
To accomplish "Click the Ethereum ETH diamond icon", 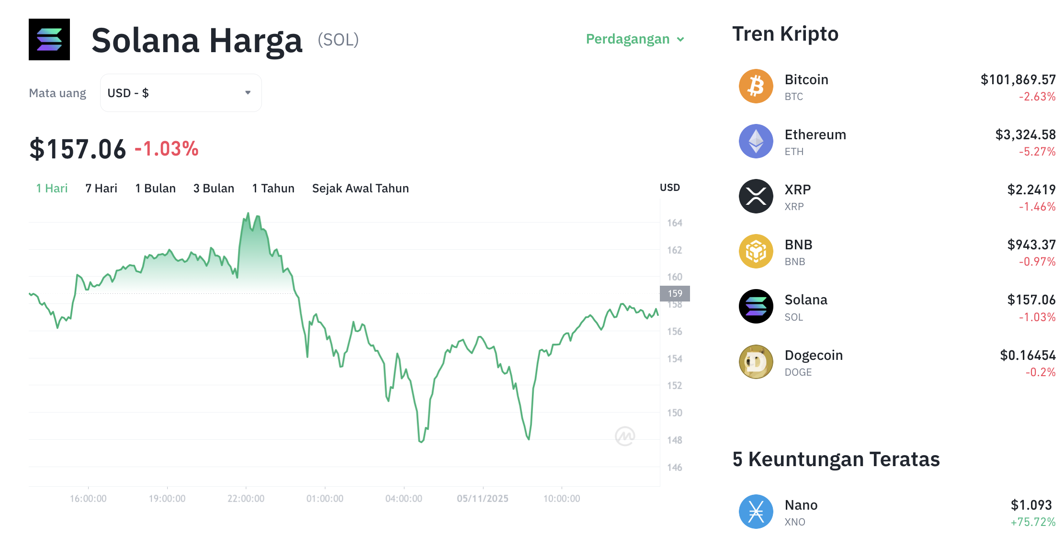I will point(756,141).
